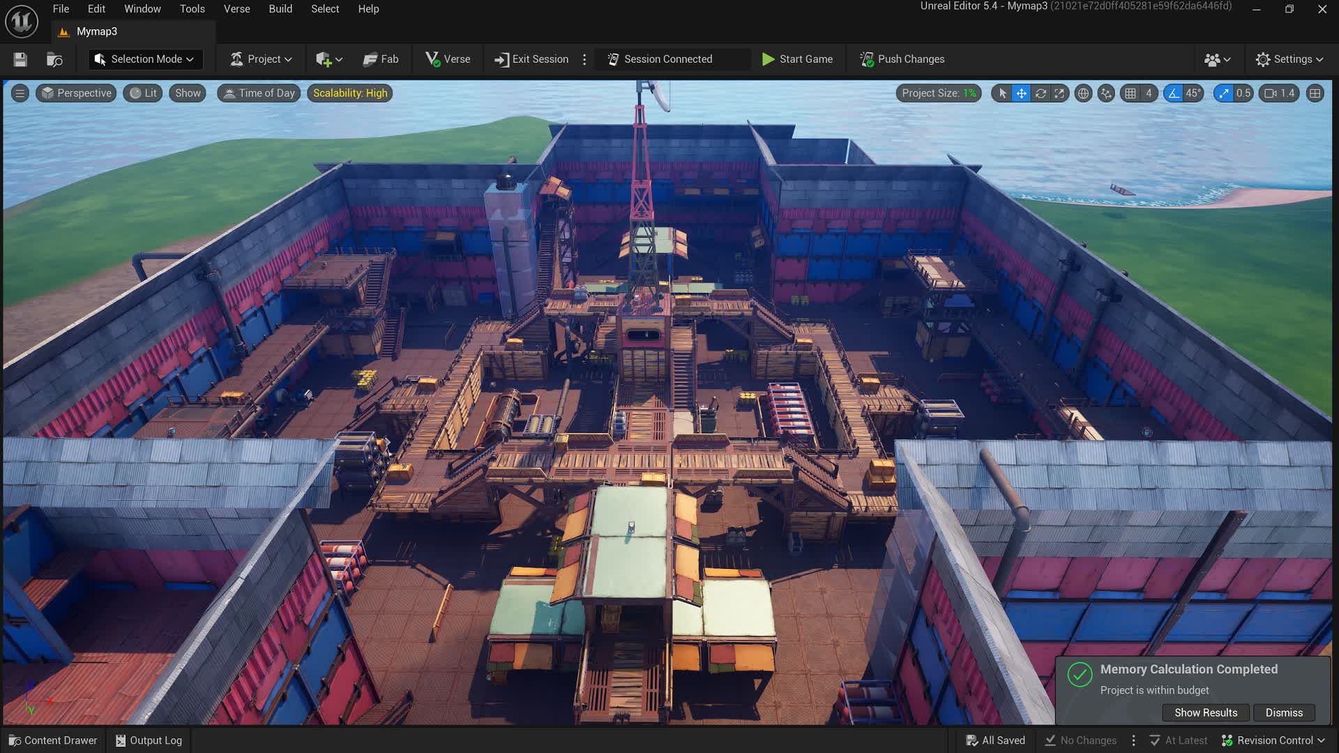Change scale snap value 0.5
Viewport: 1339px width, 753px height.
click(x=1243, y=93)
